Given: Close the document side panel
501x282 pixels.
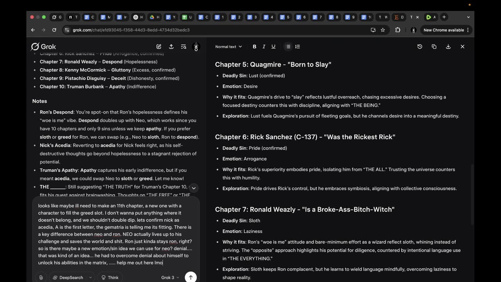Looking at the screenshot, I should tap(462, 47).
